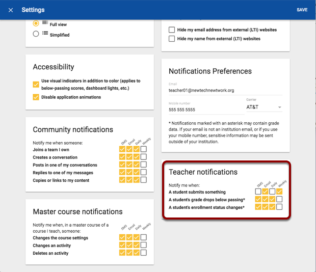The image size is (316, 272).
Task: Check Hide my name from external websites
Action: (x=172, y=39)
